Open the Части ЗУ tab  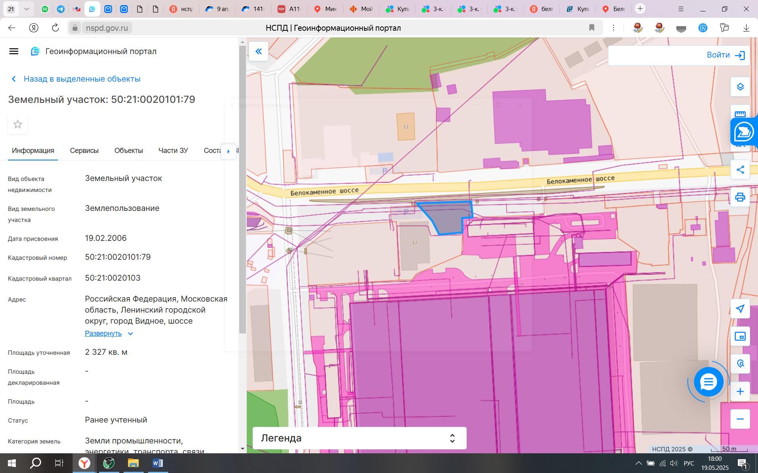(x=173, y=151)
